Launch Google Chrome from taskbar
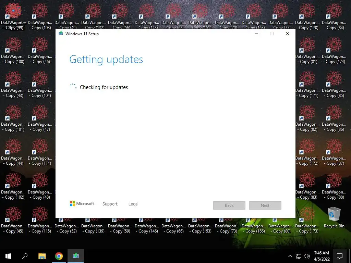The width and height of the screenshot is (351, 263). tap(59, 256)
